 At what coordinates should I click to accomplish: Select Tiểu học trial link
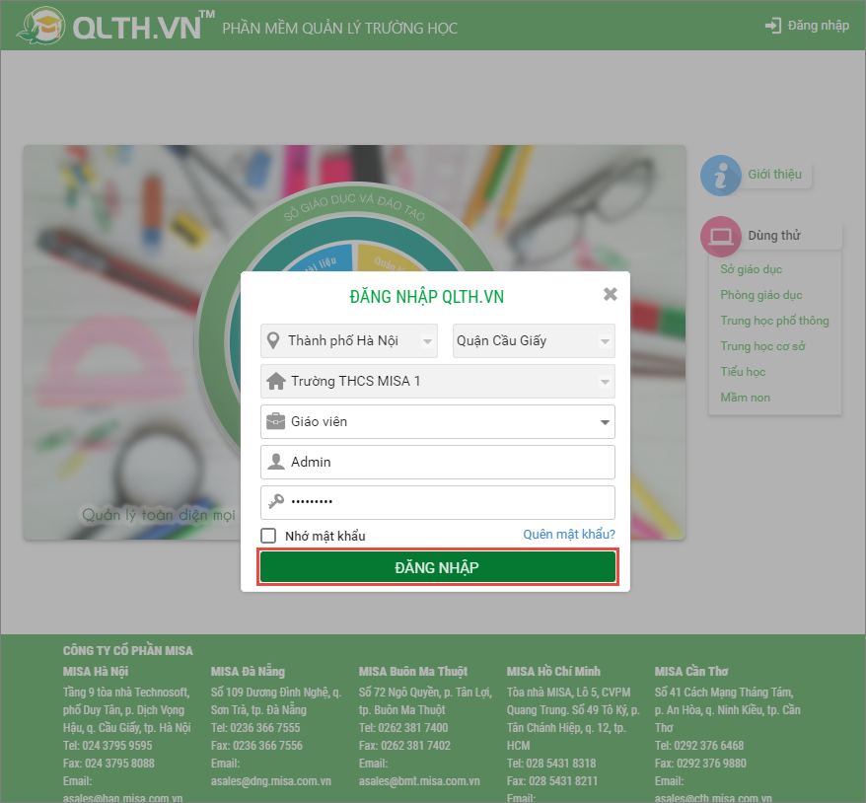tap(743, 372)
